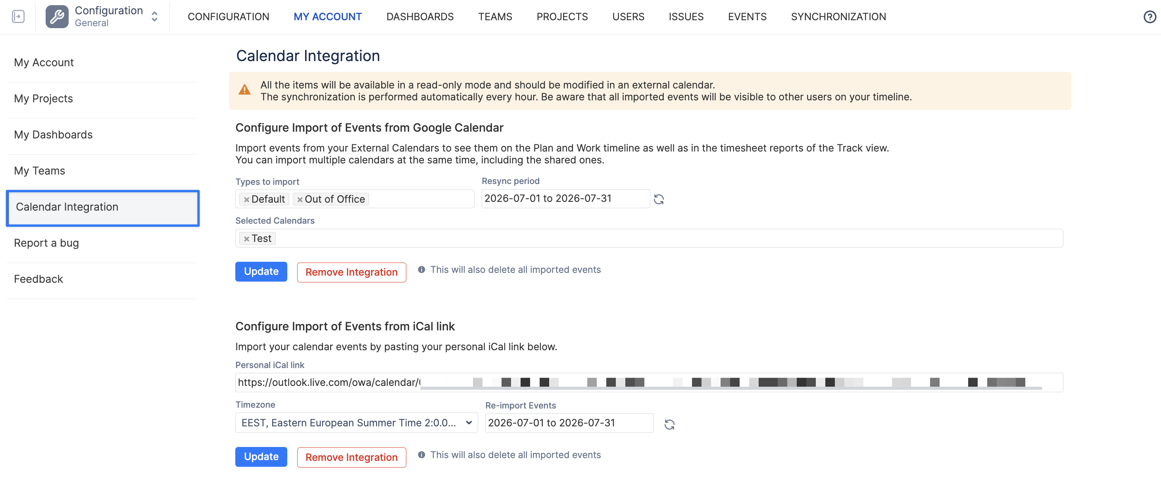Remove the Default type tag
The width and height of the screenshot is (1161, 491).
tap(246, 199)
